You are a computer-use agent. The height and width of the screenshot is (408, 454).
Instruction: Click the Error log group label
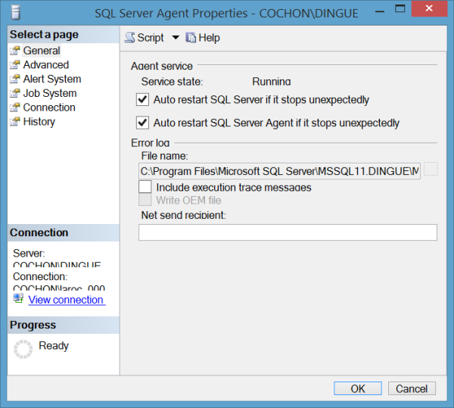[x=151, y=143]
